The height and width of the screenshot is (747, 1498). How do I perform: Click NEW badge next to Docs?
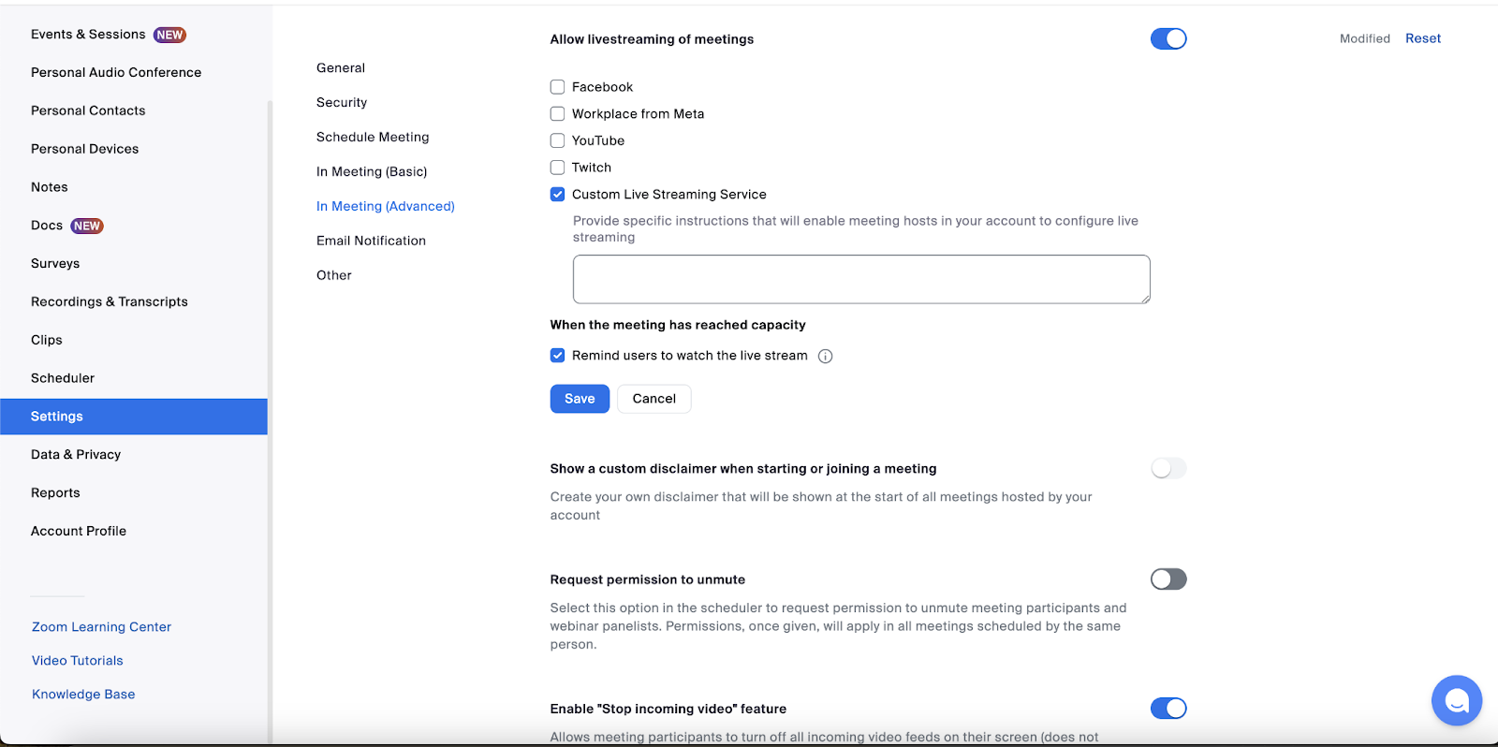pos(87,226)
